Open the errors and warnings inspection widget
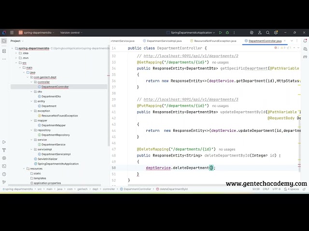Image resolution: width=309 pixels, height=231 pixels. 283,48
